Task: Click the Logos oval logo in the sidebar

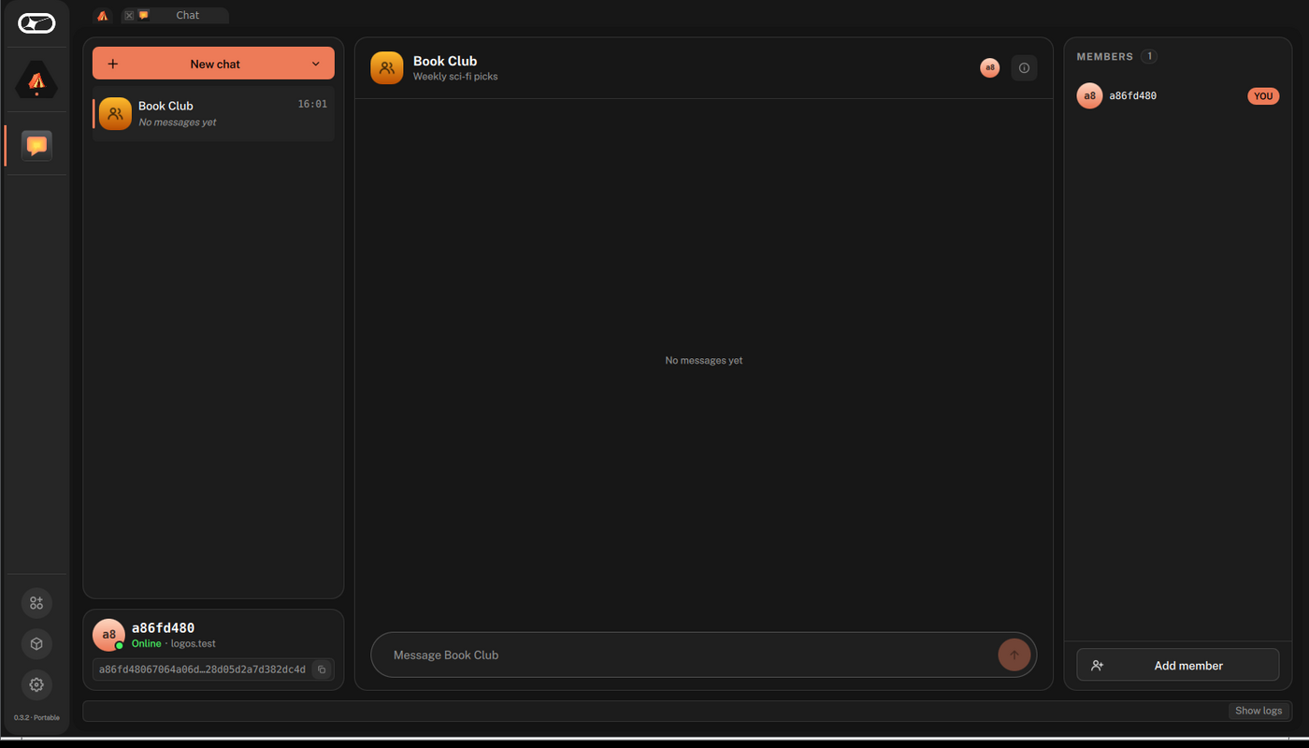Action: pyautogui.click(x=36, y=22)
